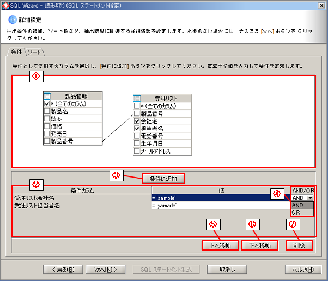Check メールアドレス checkbox in 受注リスト
The height and width of the screenshot is (281, 328).
[137, 151]
